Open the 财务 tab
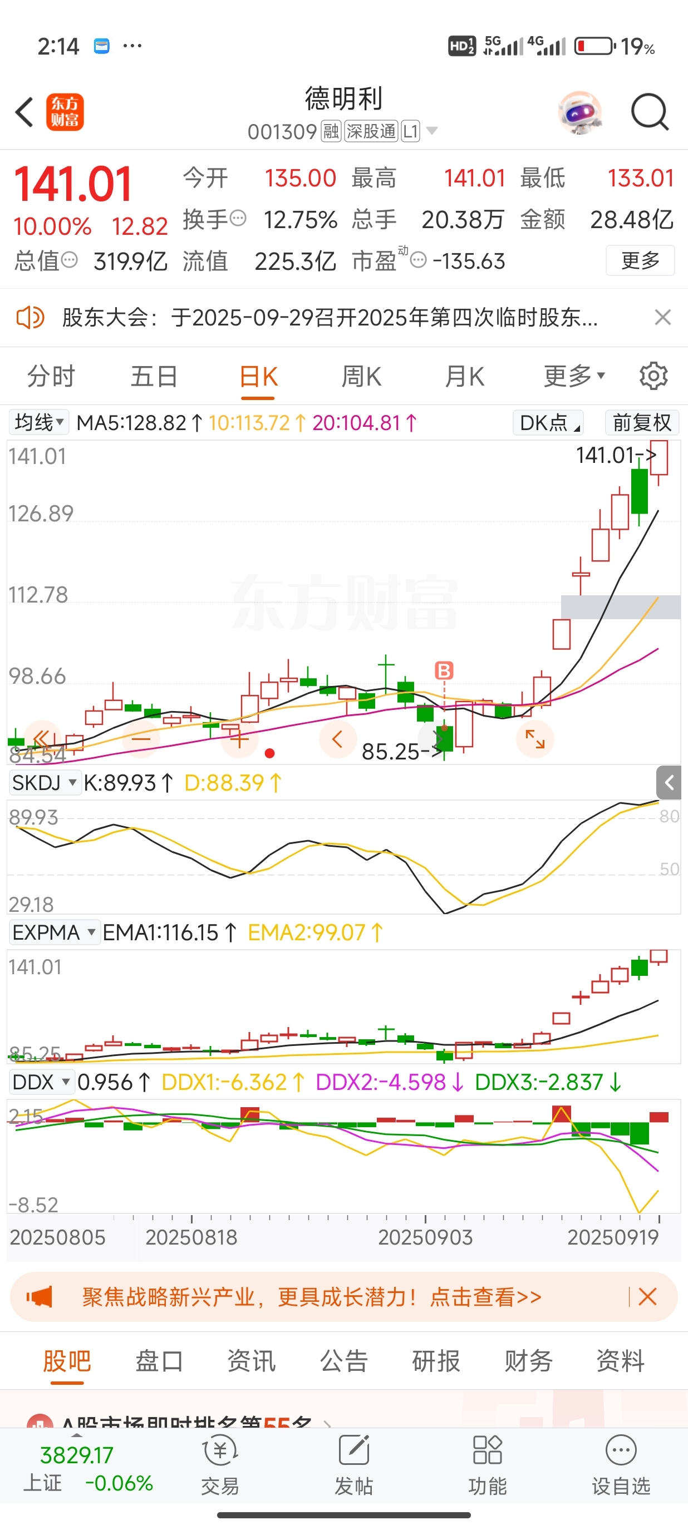The width and height of the screenshot is (688, 1530). 528,1361
